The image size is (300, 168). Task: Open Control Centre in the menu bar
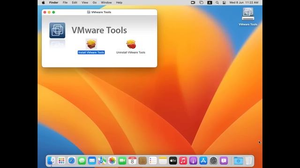click(x=224, y=2)
